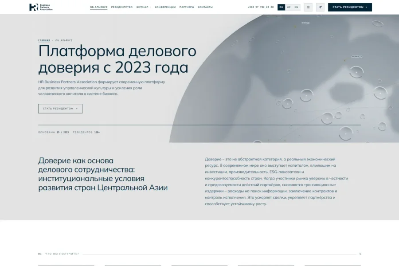The width and height of the screenshot is (399, 266).
Task: Switch language to EN
Action: click(296, 7)
